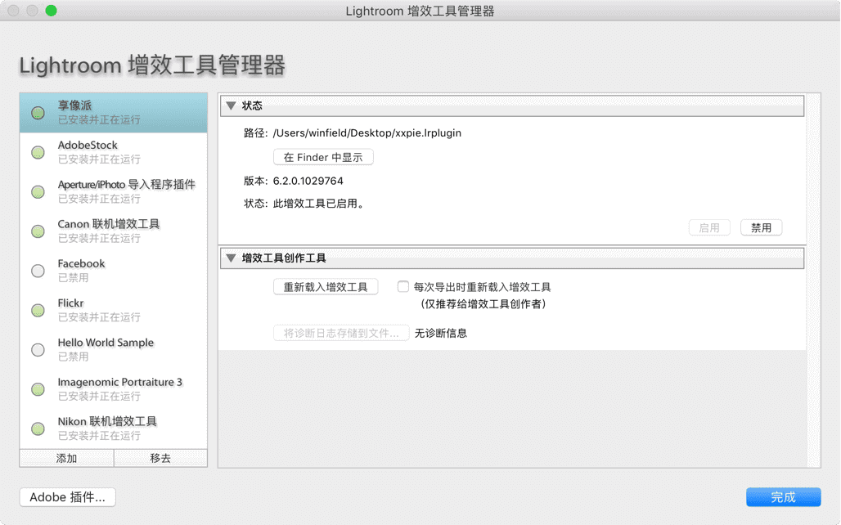The height and width of the screenshot is (525, 841).
Task: Collapse the 状态 section triangle
Action: 232,105
